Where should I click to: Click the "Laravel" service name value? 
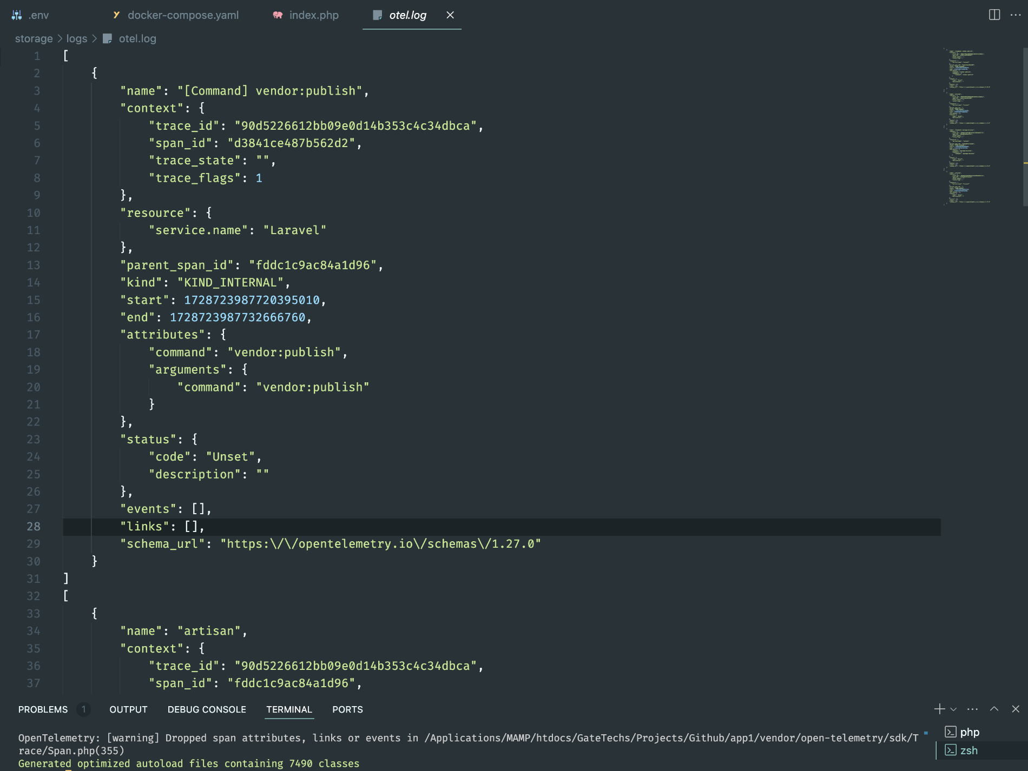click(295, 230)
